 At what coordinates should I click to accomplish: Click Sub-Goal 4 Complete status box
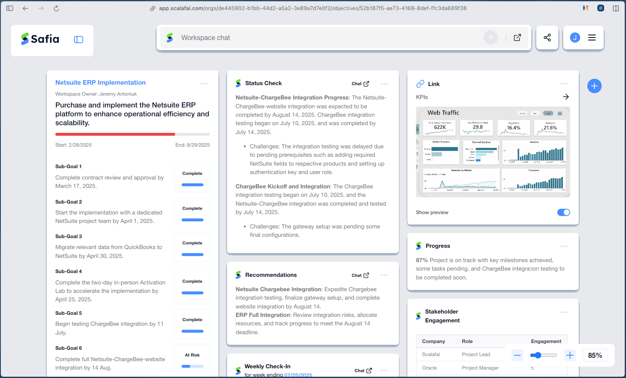pyautogui.click(x=192, y=285)
